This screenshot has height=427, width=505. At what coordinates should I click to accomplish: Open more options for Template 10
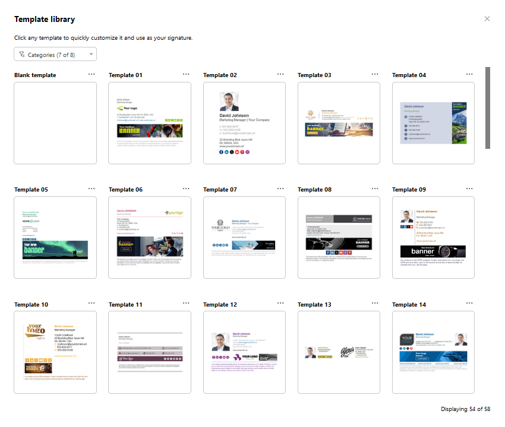click(x=91, y=304)
